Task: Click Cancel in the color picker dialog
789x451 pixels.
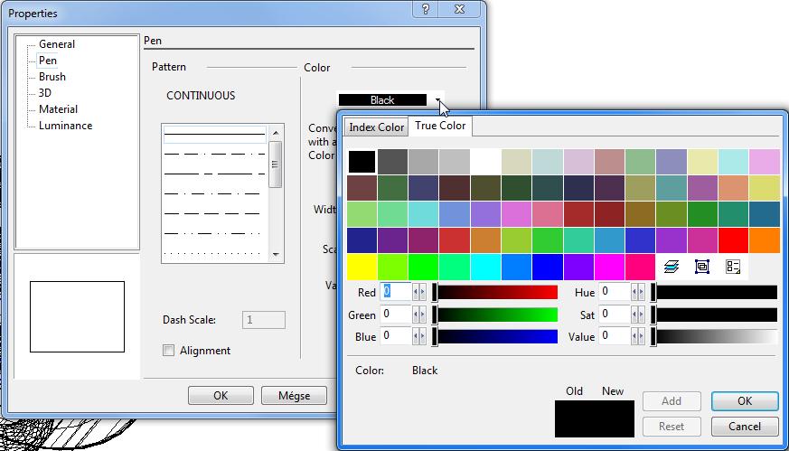Action: [x=745, y=427]
